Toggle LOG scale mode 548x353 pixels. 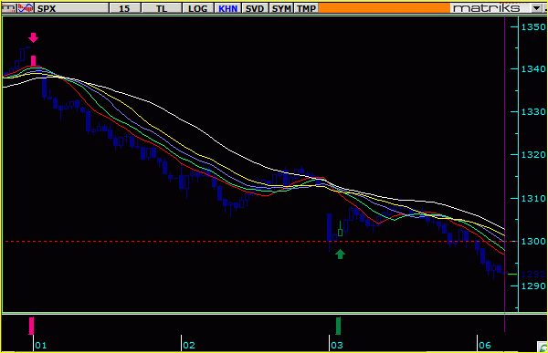[198, 8]
